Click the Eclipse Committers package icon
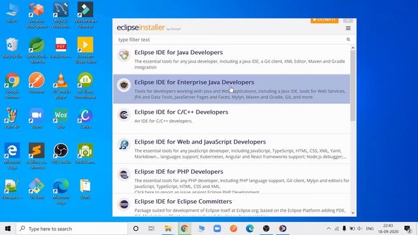The height and width of the screenshot is (235, 418). [123, 204]
